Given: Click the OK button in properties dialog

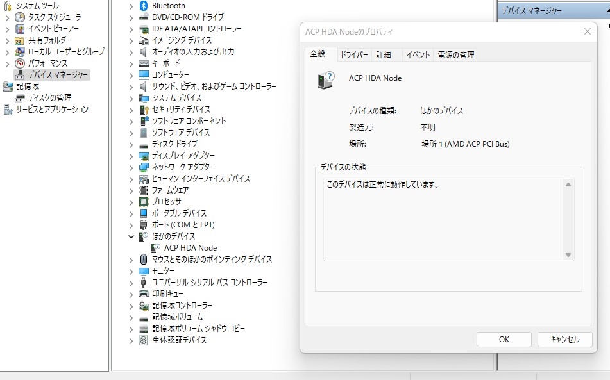Looking at the screenshot, I should click(504, 339).
